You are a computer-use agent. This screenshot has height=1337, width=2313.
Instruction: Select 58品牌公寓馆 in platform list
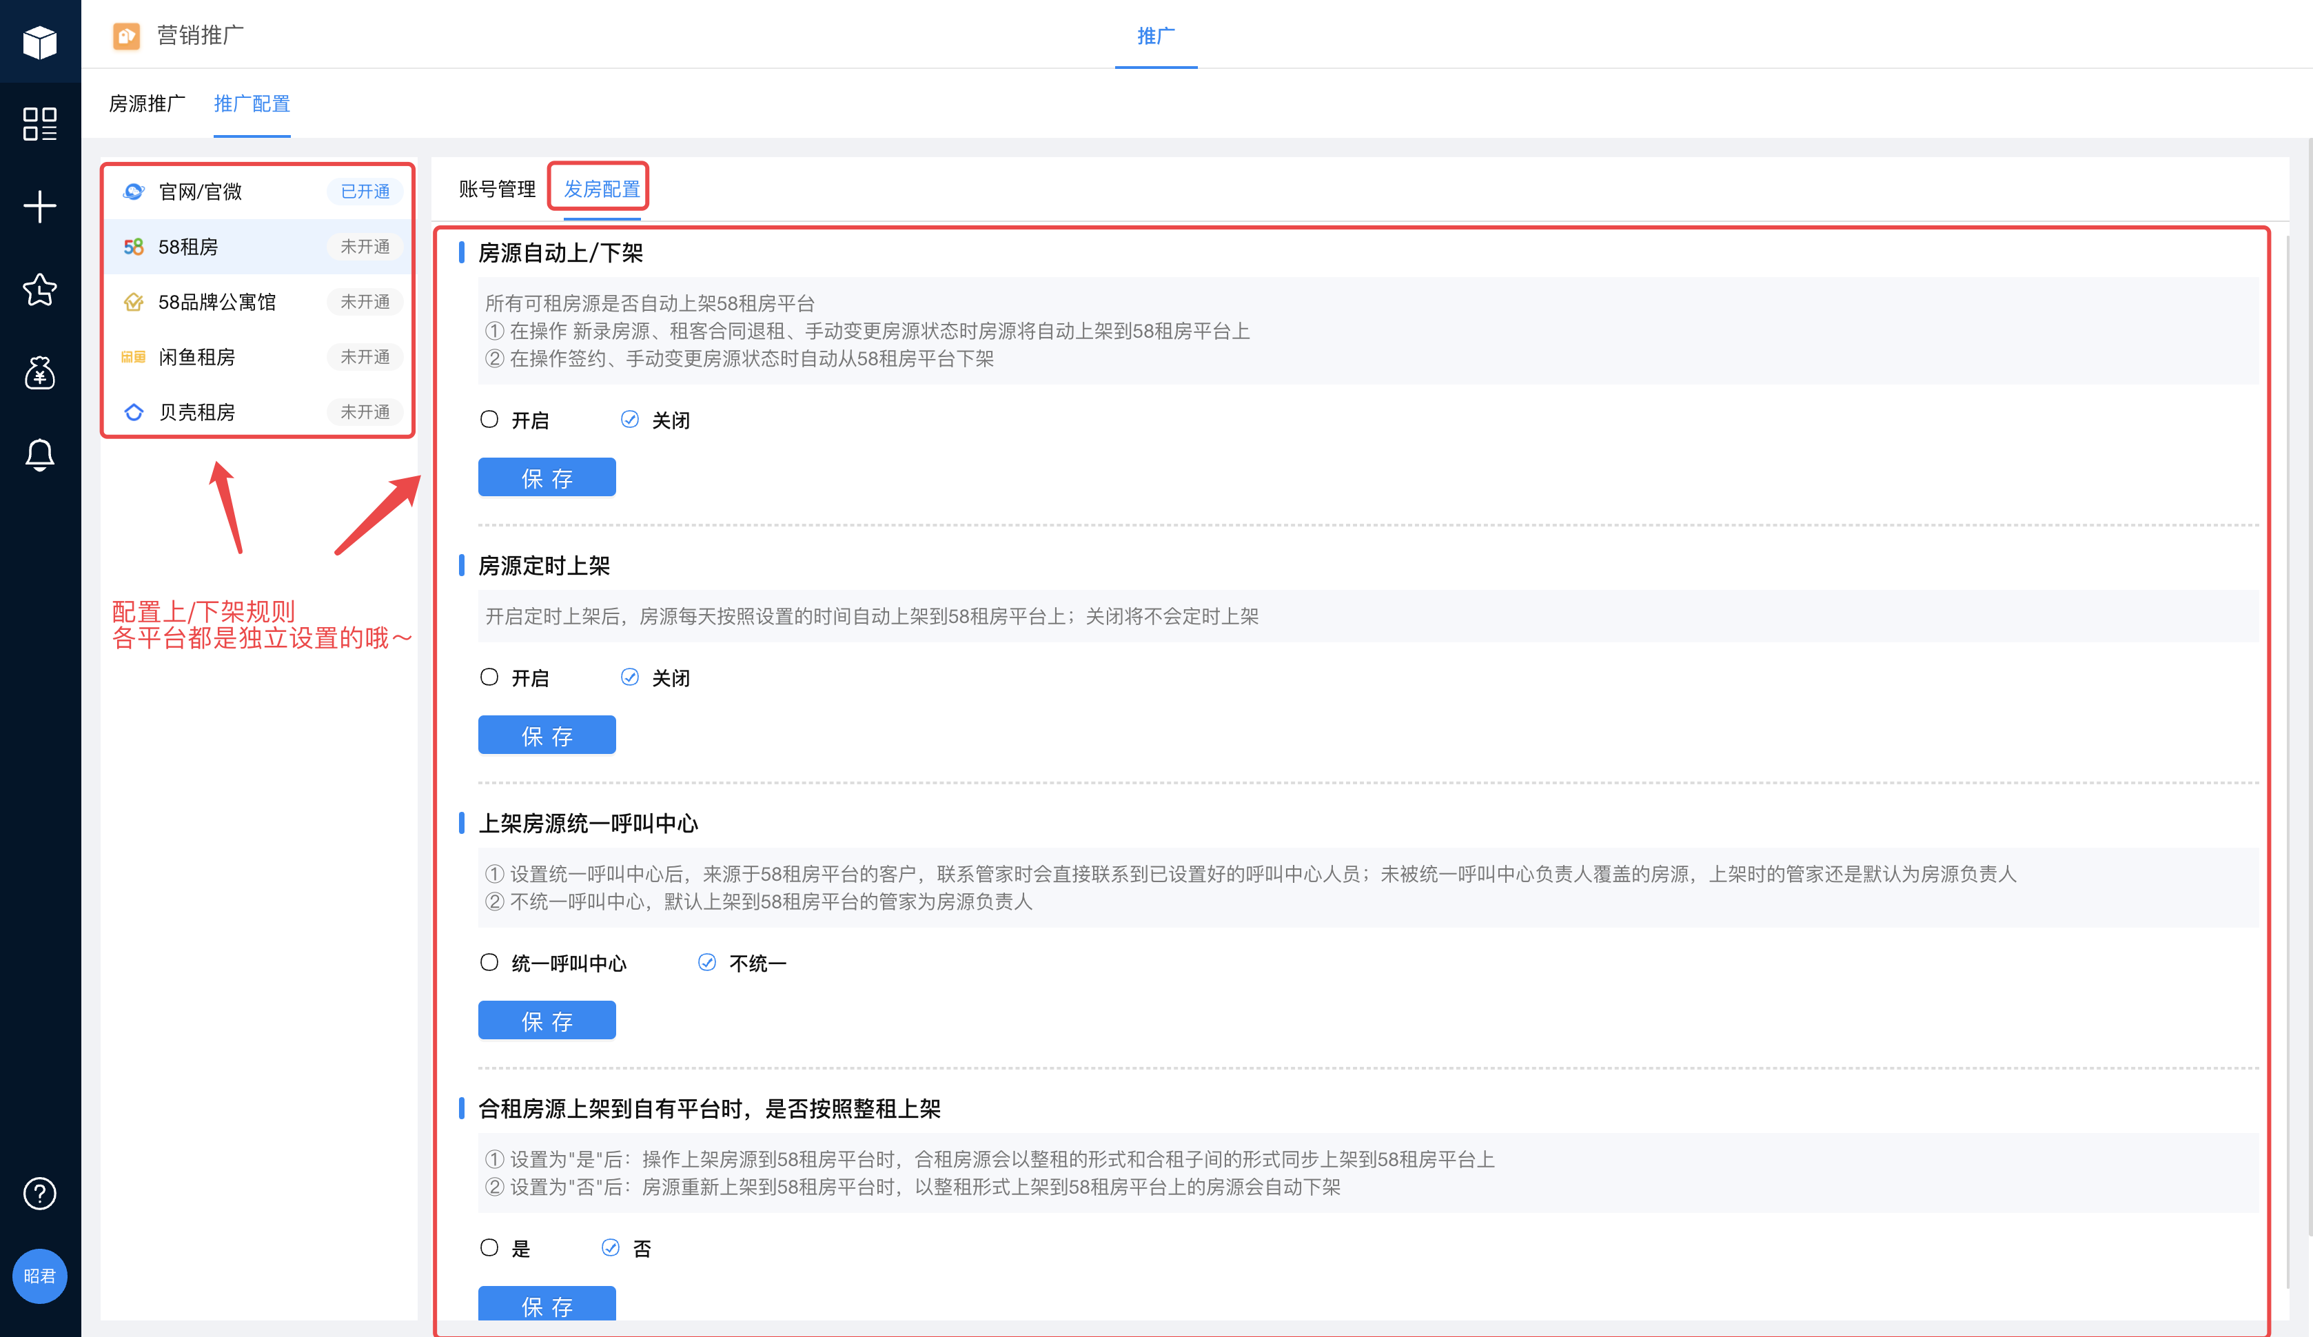coord(258,301)
